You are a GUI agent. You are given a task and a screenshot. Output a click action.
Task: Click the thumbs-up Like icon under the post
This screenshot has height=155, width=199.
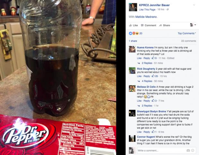pos(130,25)
